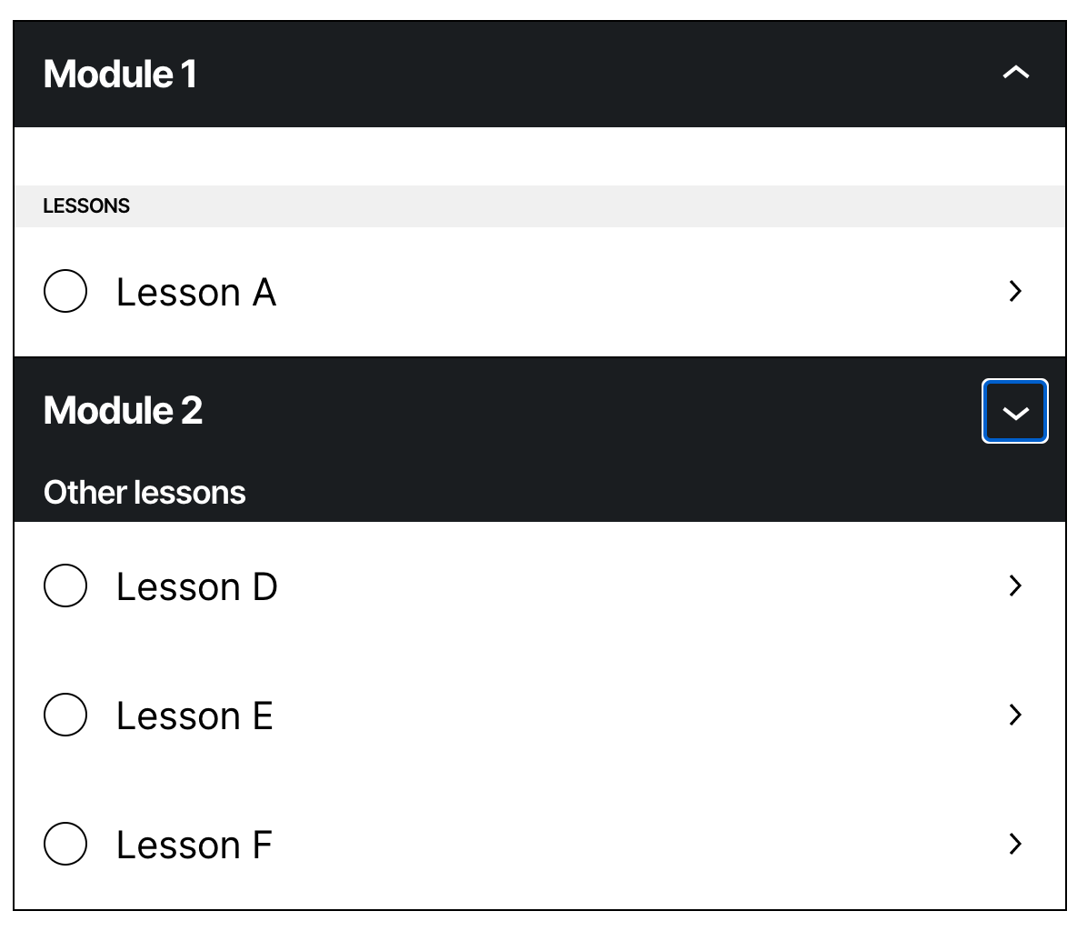Check the Lesson F status circle
The height and width of the screenshot is (931, 1087).
[65, 844]
